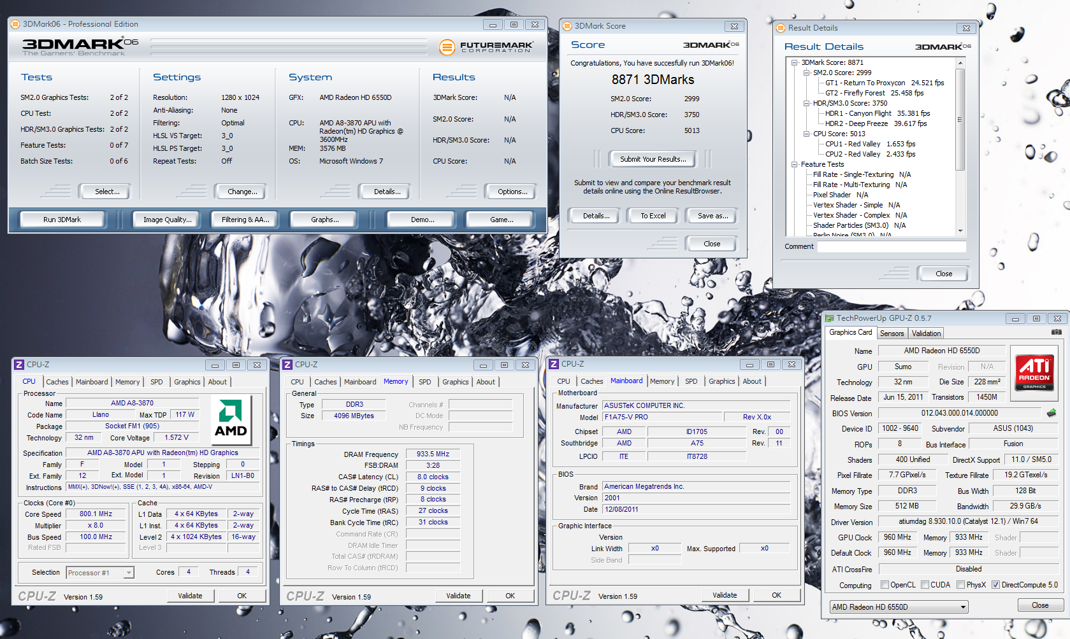This screenshot has width=1070, height=639.
Task: Click Demo... button in 3DMark06
Action: tap(423, 220)
